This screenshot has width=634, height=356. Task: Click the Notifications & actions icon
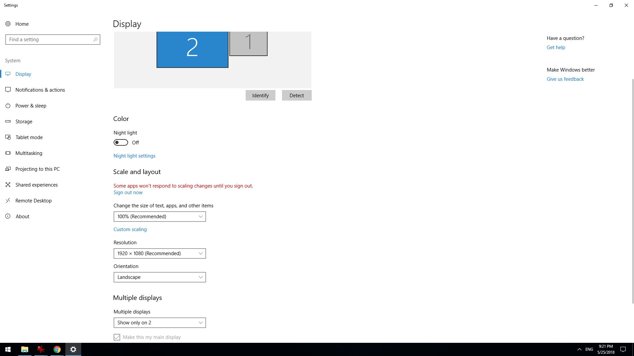coord(8,90)
